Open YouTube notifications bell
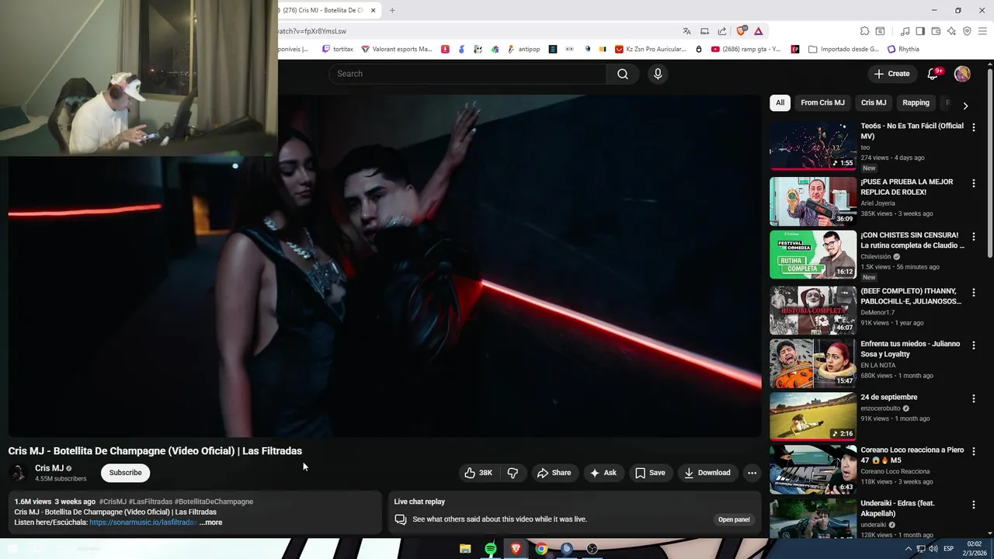Image resolution: width=994 pixels, height=559 pixels. [933, 74]
